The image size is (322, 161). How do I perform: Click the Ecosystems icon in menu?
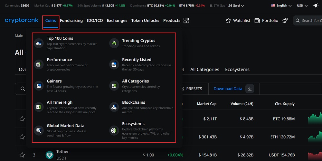tap(114, 130)
